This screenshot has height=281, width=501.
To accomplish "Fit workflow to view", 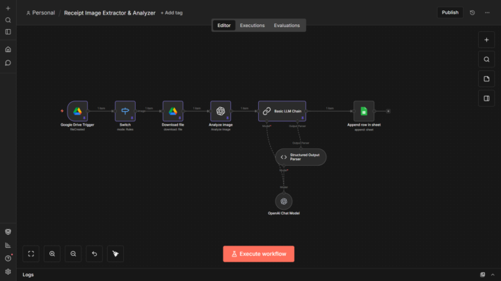I will click(x=31, y=254).
